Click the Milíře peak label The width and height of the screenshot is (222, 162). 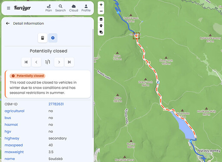(x=117, y=99)
